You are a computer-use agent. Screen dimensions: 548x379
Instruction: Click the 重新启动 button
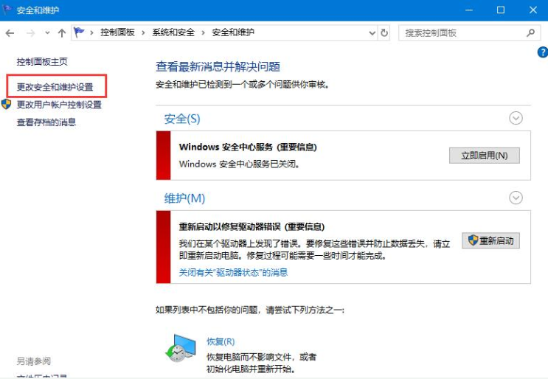pyautogui.click(x=491, y=241)
